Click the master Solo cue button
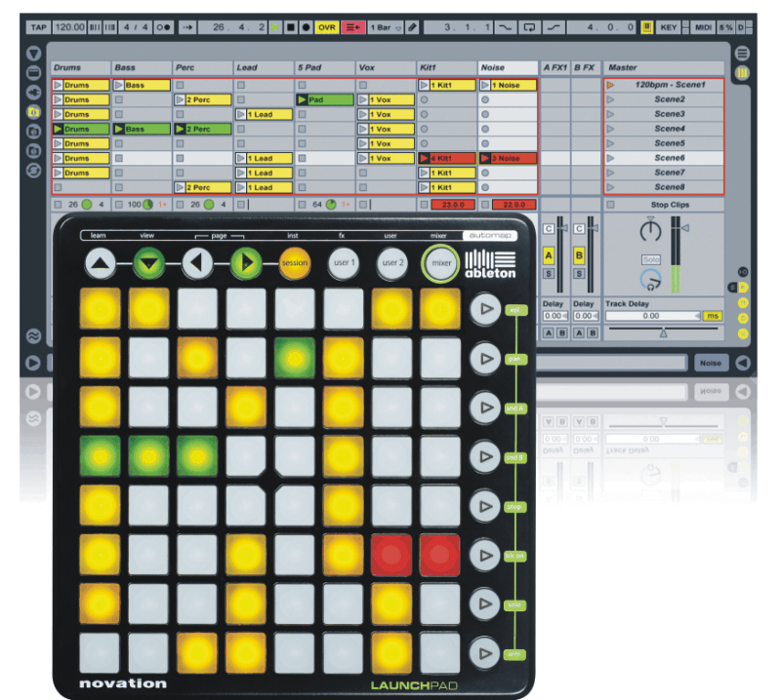The height and width of the screenshot is (700, 781). click(651, 260)
